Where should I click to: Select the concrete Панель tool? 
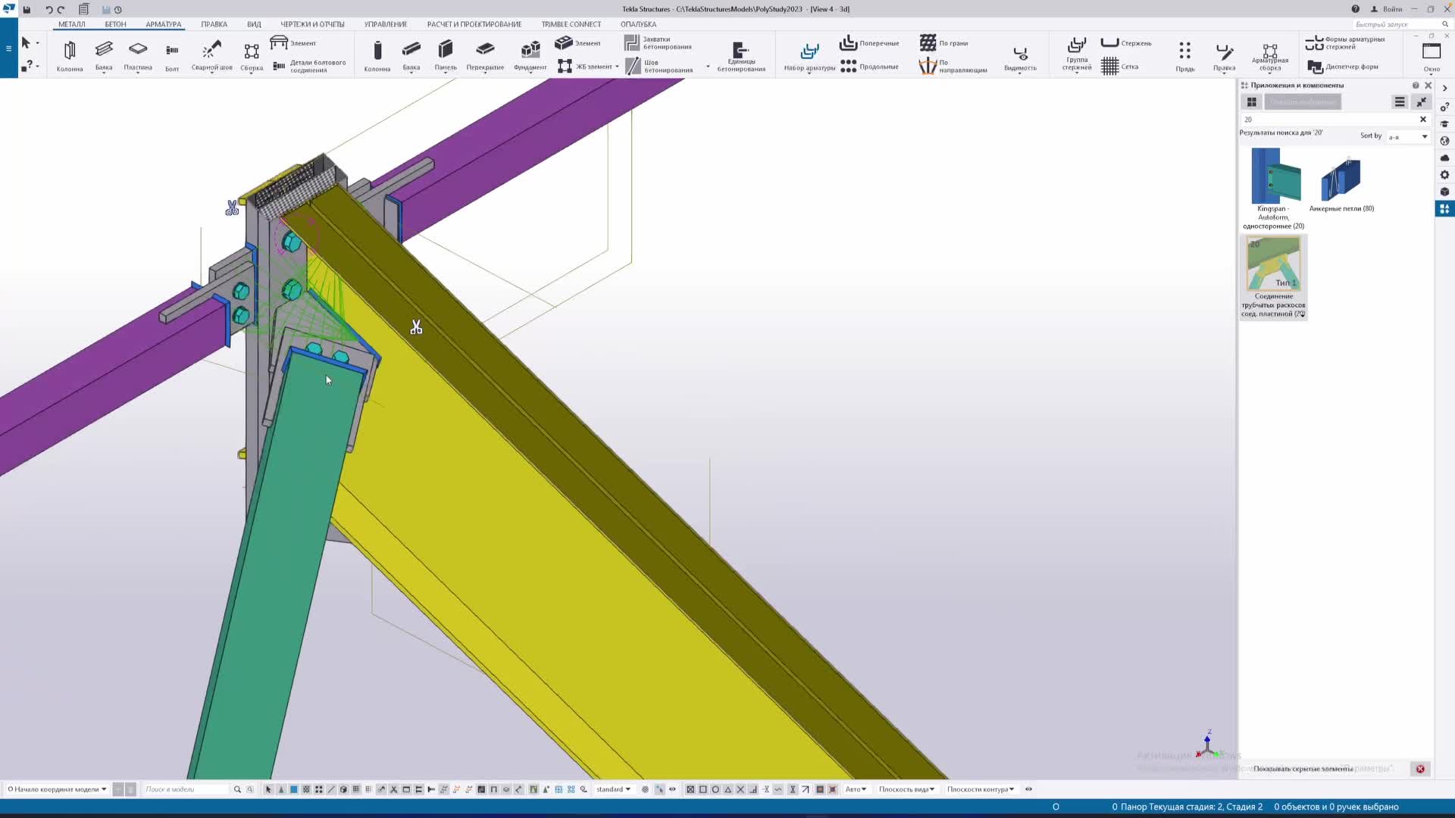click(x=446, y=56)
